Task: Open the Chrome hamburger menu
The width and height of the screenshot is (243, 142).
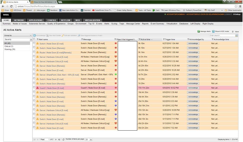Action: [x=240, y=6]
